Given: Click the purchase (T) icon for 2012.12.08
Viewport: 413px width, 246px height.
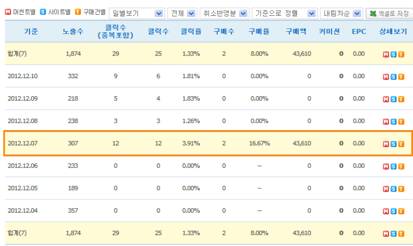Looking at the screenshot, I should (401, 121).
